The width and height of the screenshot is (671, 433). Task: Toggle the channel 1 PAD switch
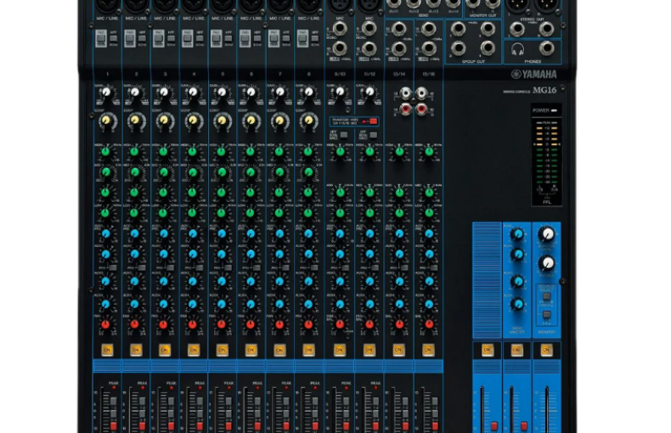click(x=101, y=38)
